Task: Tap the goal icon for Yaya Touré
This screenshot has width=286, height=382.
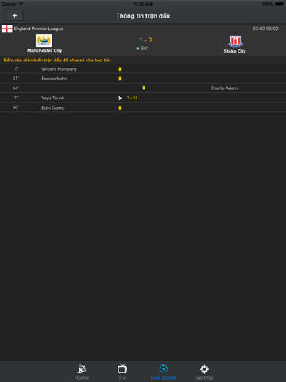Action: click(120, 98)
